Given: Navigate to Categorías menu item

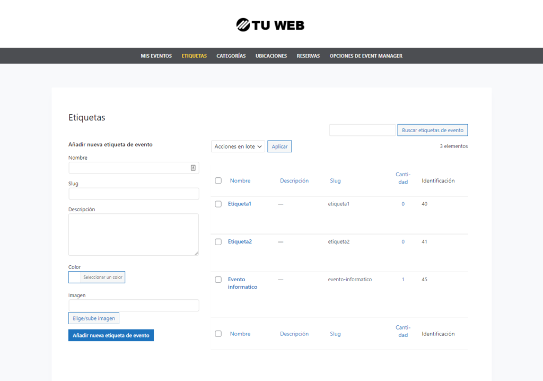Looking at the screenshot, I should (231, 55).
